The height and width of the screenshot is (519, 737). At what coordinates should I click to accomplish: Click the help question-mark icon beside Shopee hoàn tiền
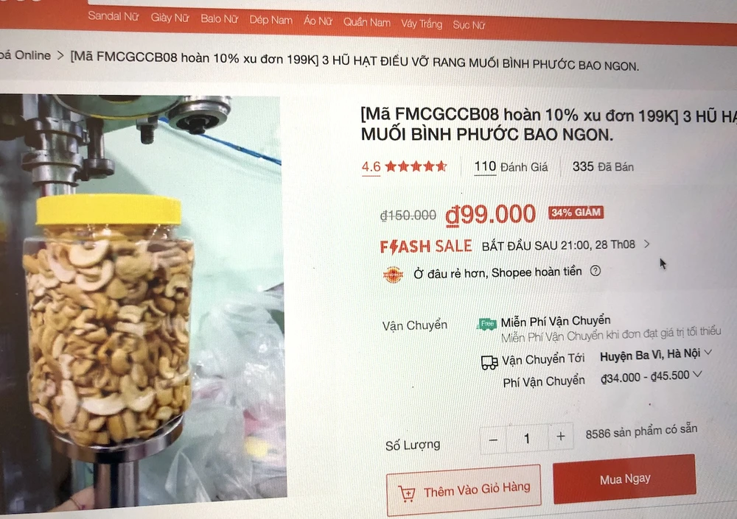coord(595,271)
